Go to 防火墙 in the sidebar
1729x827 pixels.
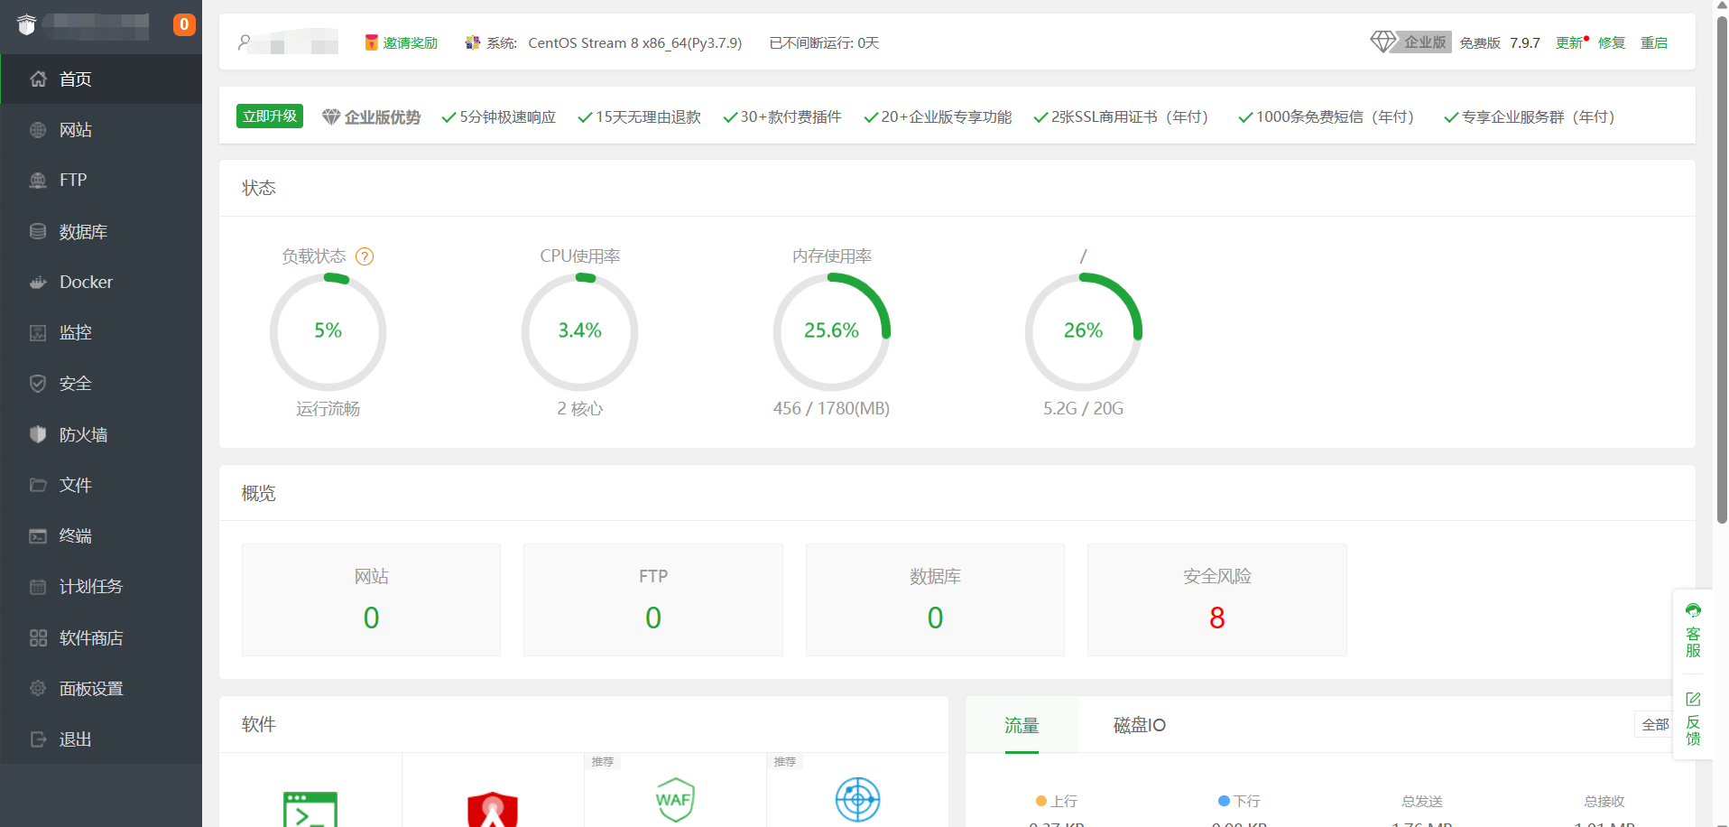click(x=83, y=434)
